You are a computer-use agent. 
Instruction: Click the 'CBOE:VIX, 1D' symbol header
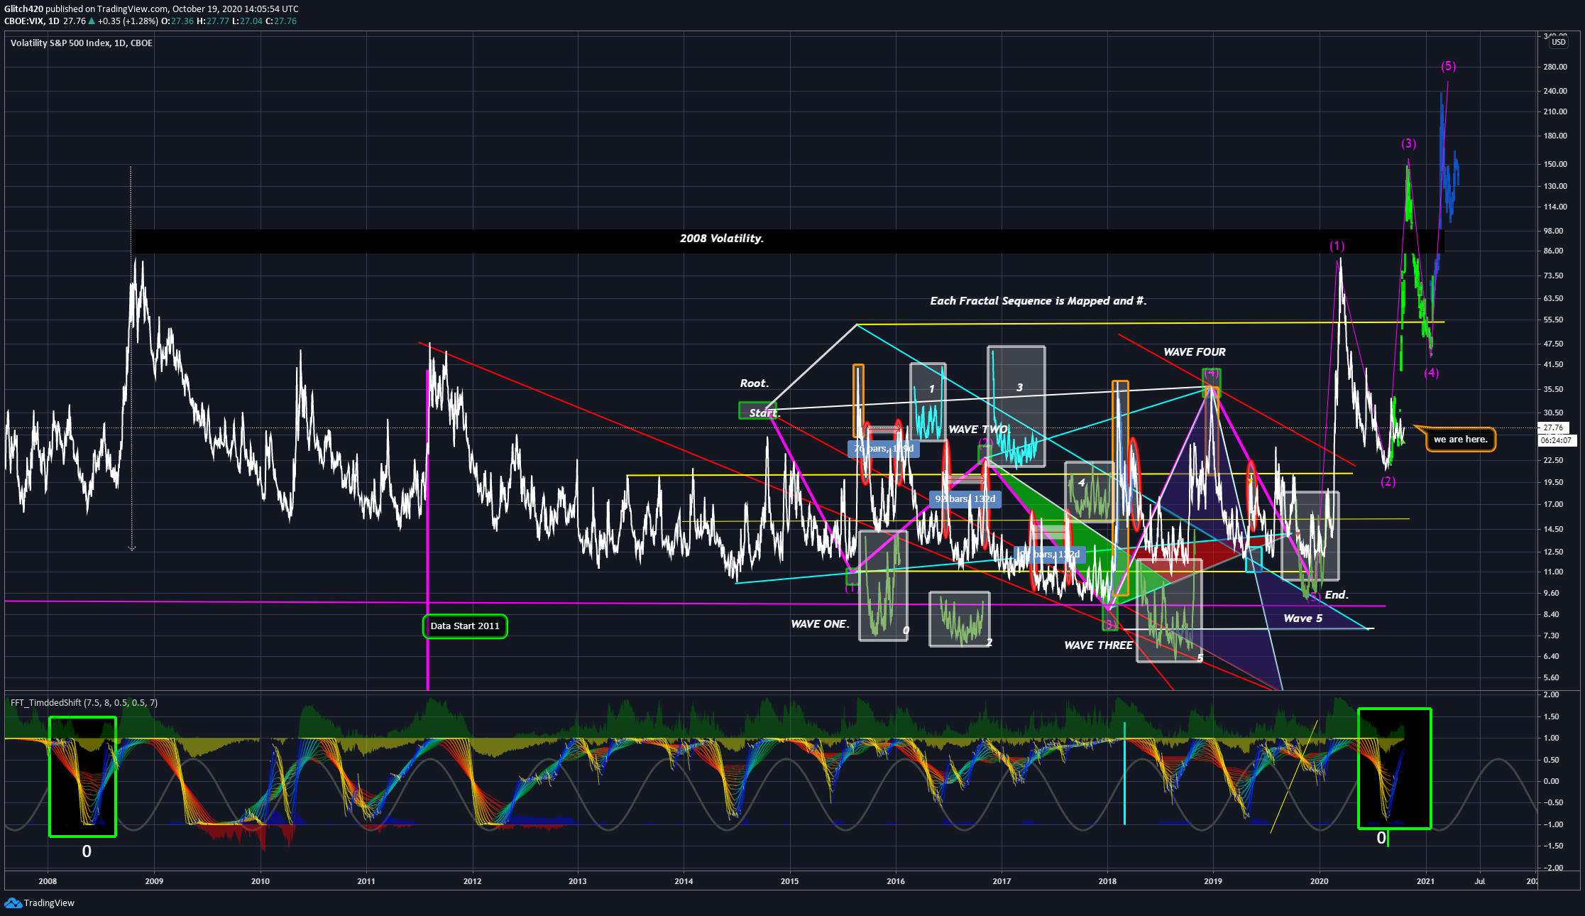(31, 21)
